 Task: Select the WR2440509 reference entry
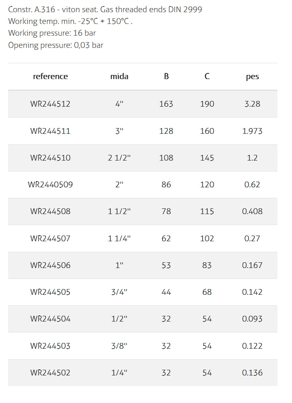tap(50, 184)
